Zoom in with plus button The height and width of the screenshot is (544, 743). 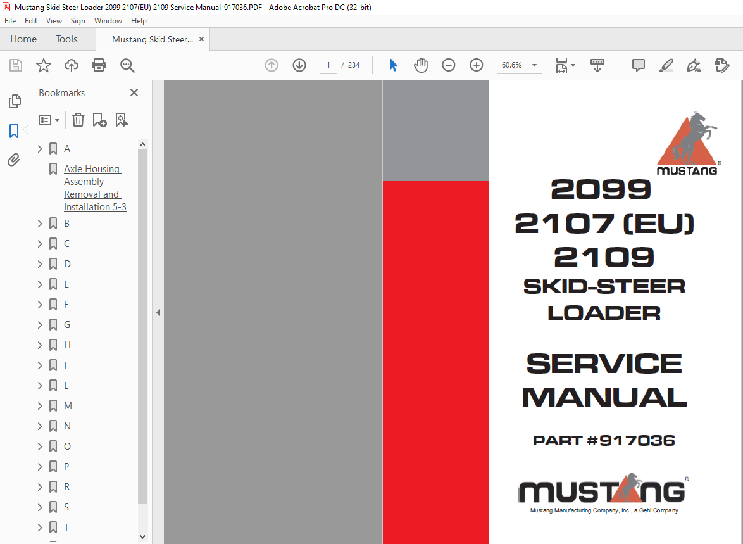(x=476, y=65)
